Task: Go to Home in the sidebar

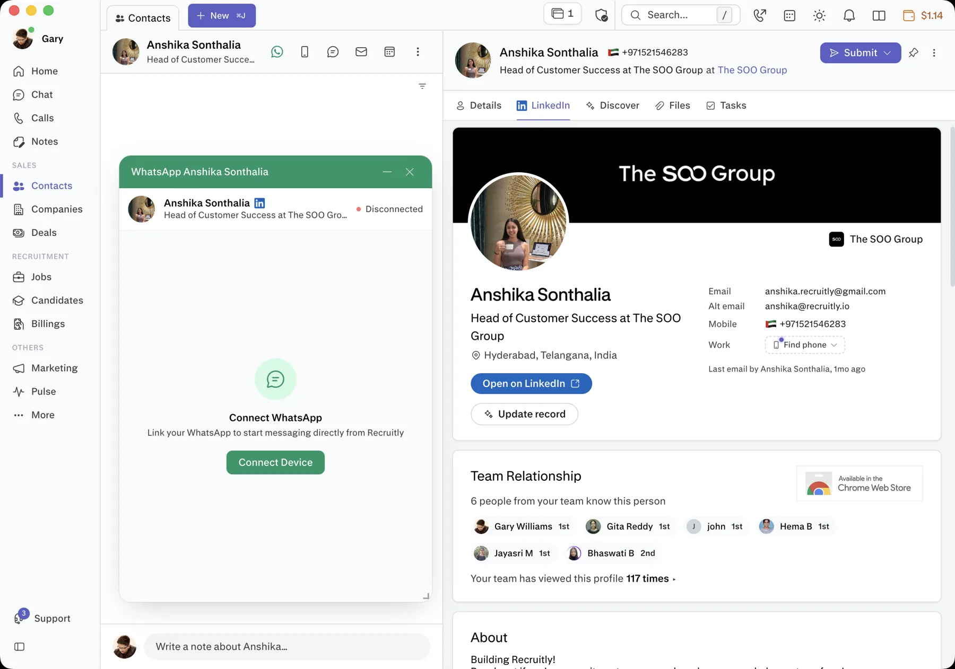Action: click(35, 71)
